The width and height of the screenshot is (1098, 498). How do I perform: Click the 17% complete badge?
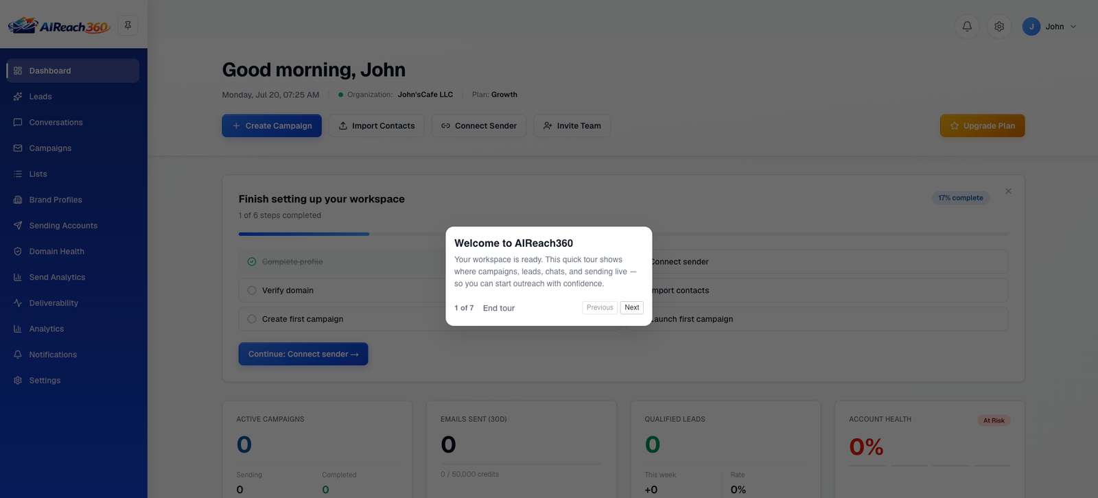(x=961, y=198)
